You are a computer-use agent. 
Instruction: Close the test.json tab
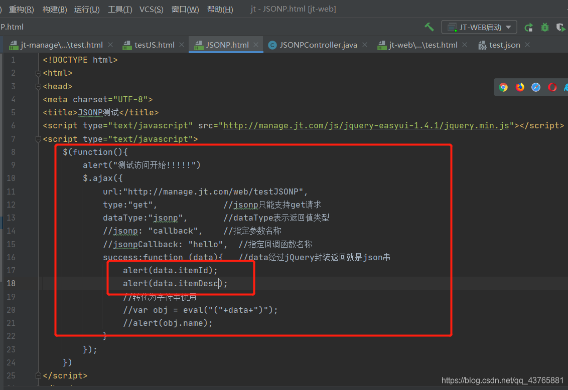[x=527, y=45]
